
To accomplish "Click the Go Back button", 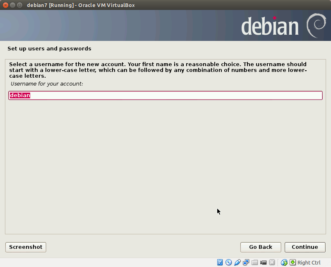I will [x=261, y=247].
